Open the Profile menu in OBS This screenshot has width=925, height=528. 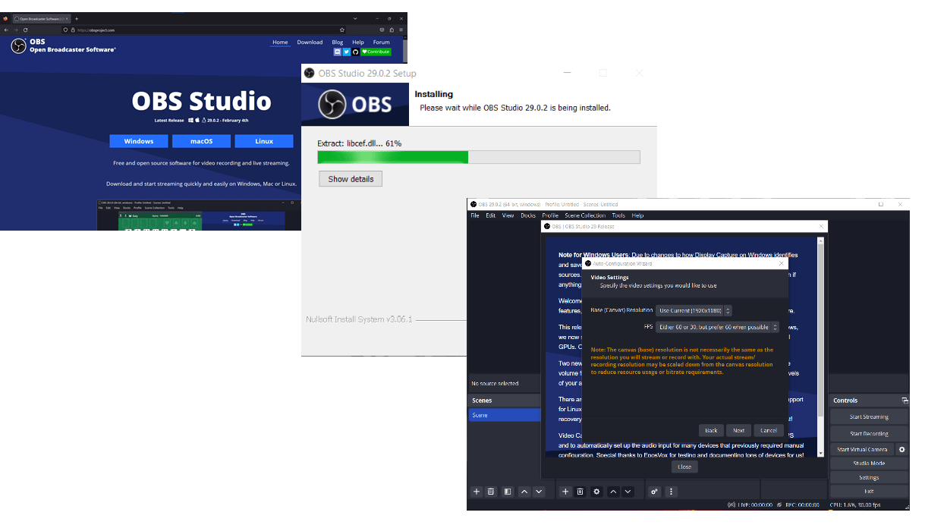click(x=550, y=215)
